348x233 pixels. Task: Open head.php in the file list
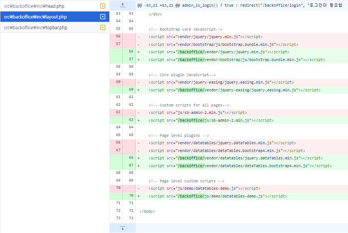55,6
